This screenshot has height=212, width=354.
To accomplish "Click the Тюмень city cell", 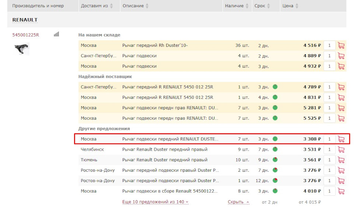I will coord(89,160).
